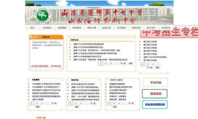Viewport: 198px width, 119px height.
Task: Click the green school logo emblem
Action: click(x=42, y=16)
